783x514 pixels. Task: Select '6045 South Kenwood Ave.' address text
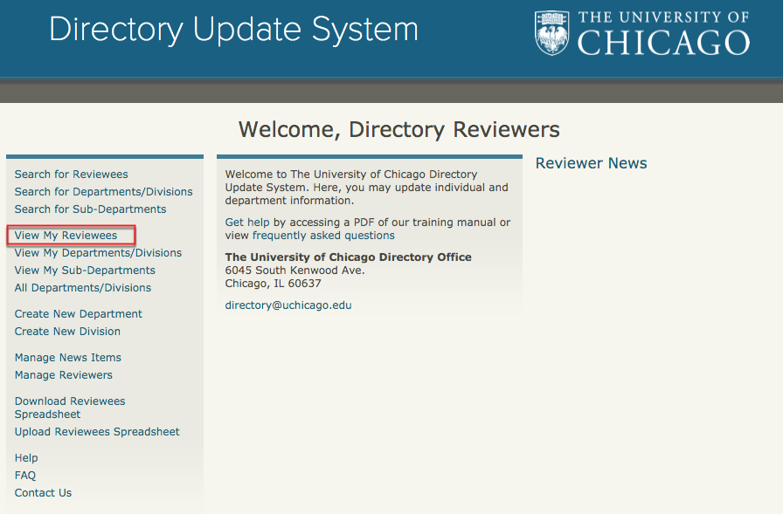click(x=294, y=271)
